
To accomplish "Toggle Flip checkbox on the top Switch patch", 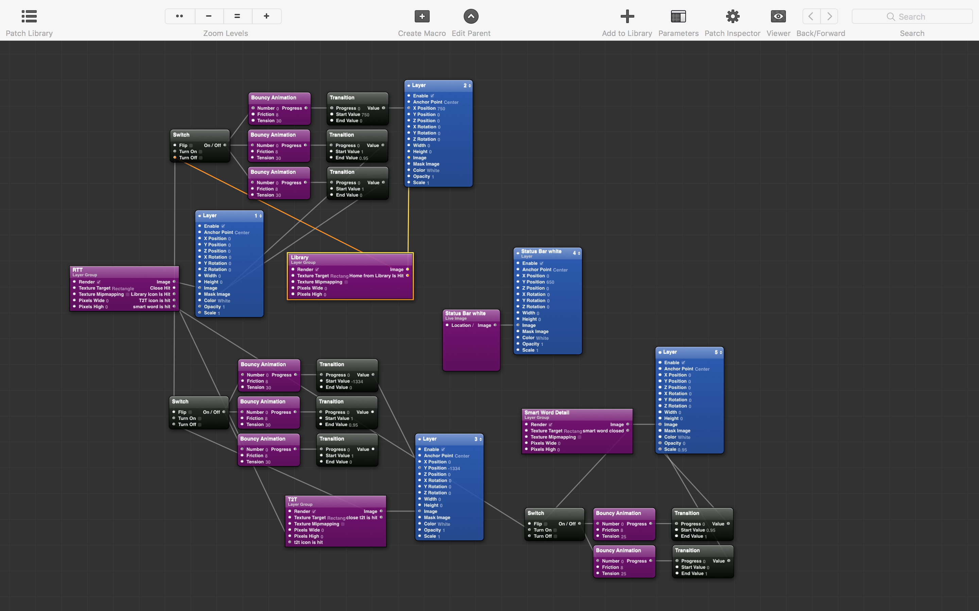I will (191, 146).
